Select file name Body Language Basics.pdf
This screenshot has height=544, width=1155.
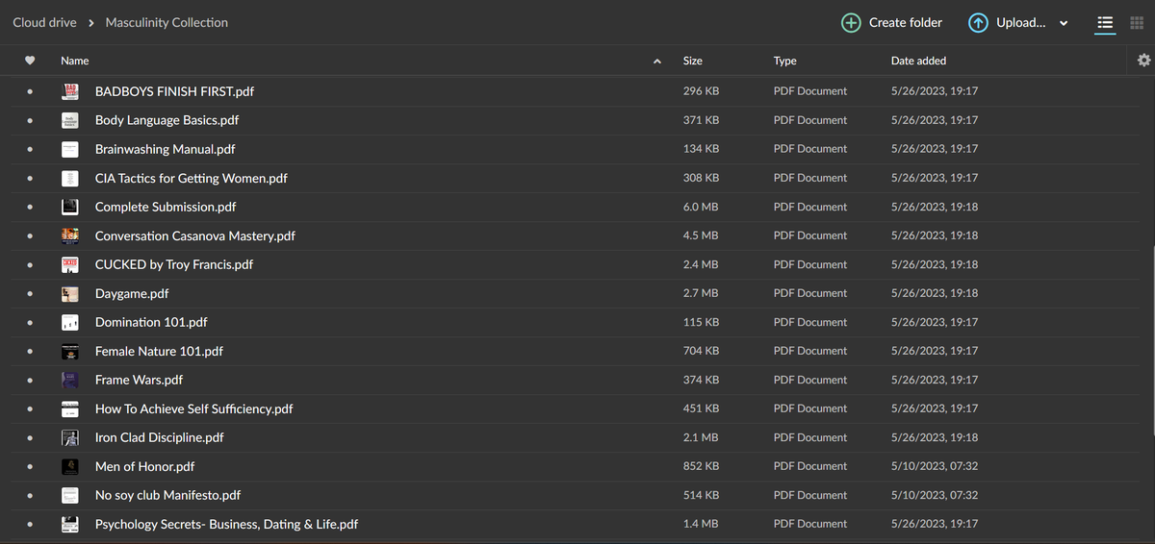[167, 120]
